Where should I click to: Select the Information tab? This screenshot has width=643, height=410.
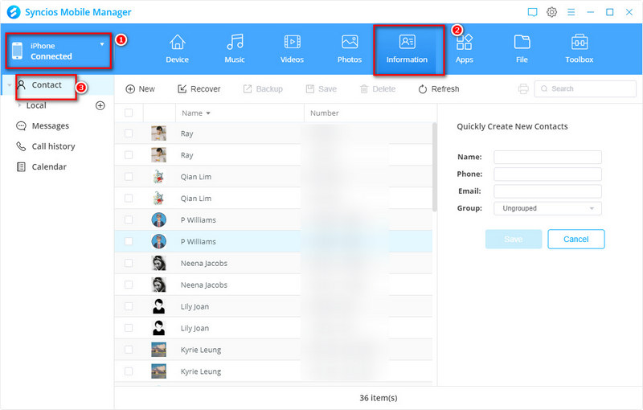coord(408,49)
